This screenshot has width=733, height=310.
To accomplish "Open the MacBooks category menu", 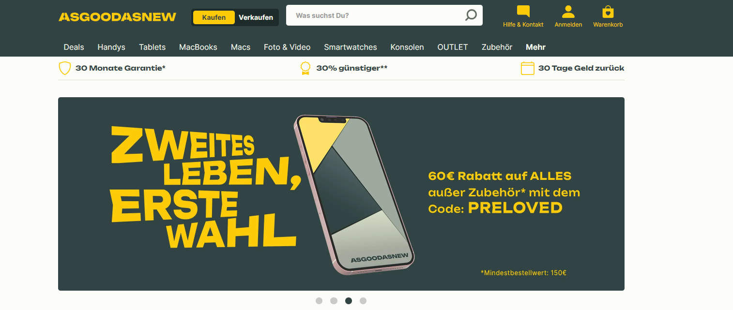I will tap(198, 47).
